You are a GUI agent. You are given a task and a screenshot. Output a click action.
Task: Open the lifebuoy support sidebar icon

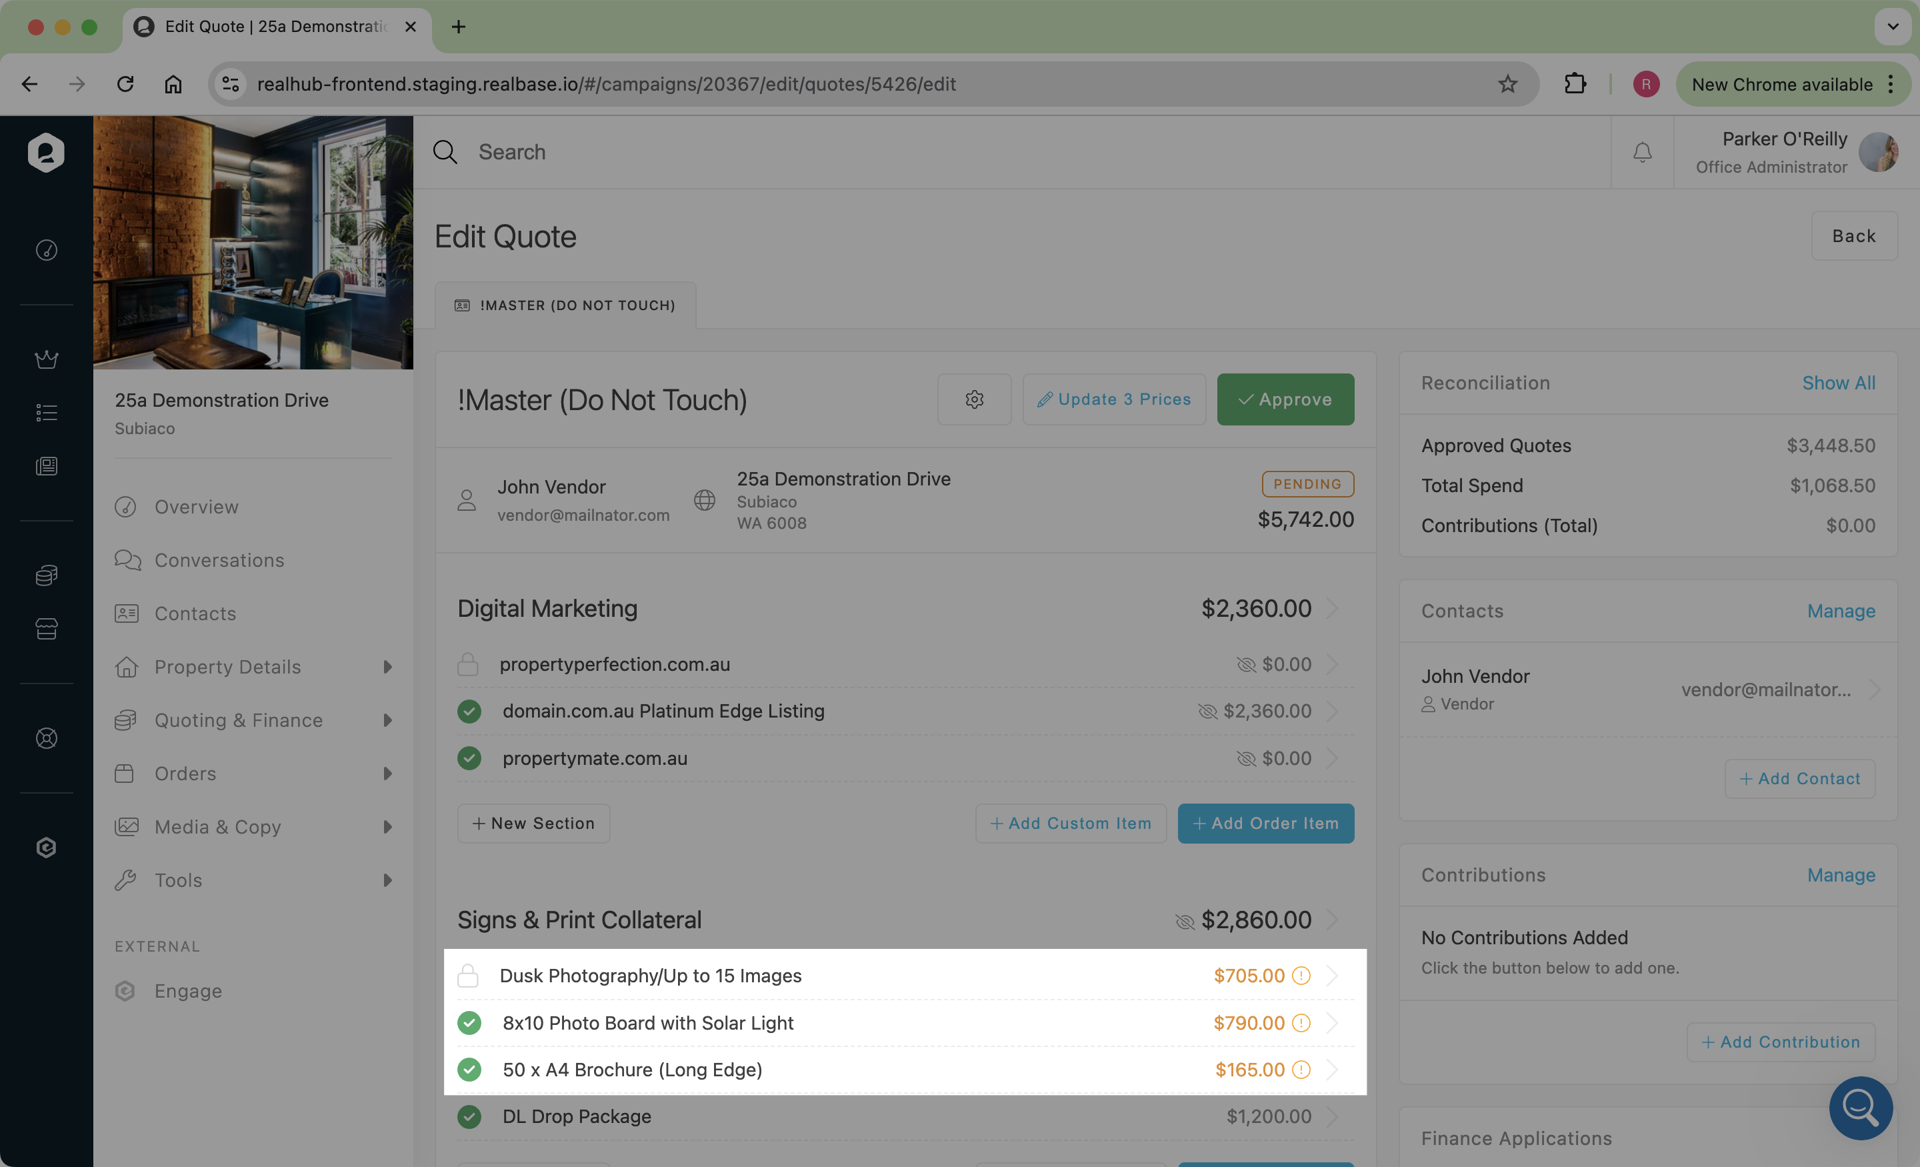[47, 738]
